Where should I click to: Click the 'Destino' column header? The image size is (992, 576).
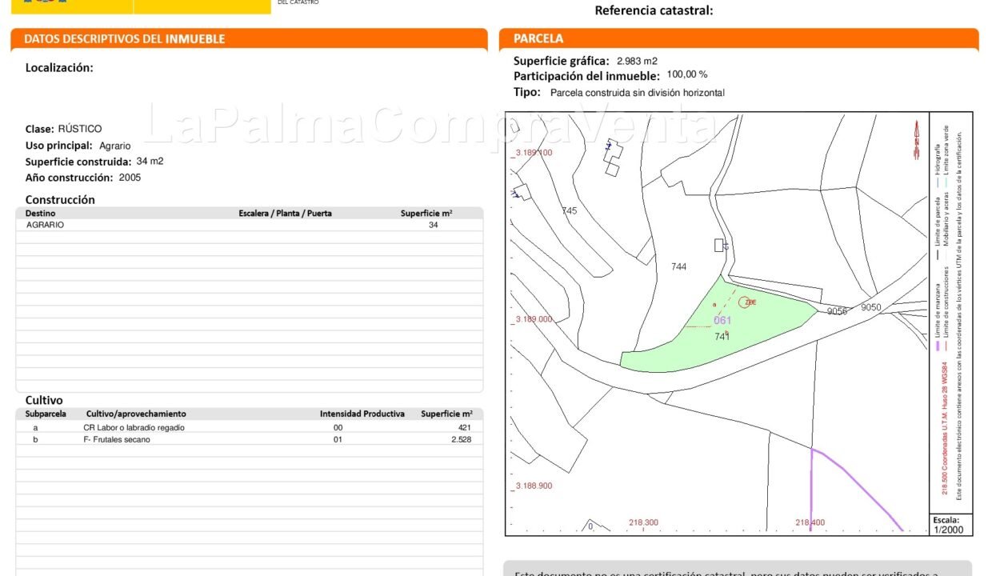[41, 214]
